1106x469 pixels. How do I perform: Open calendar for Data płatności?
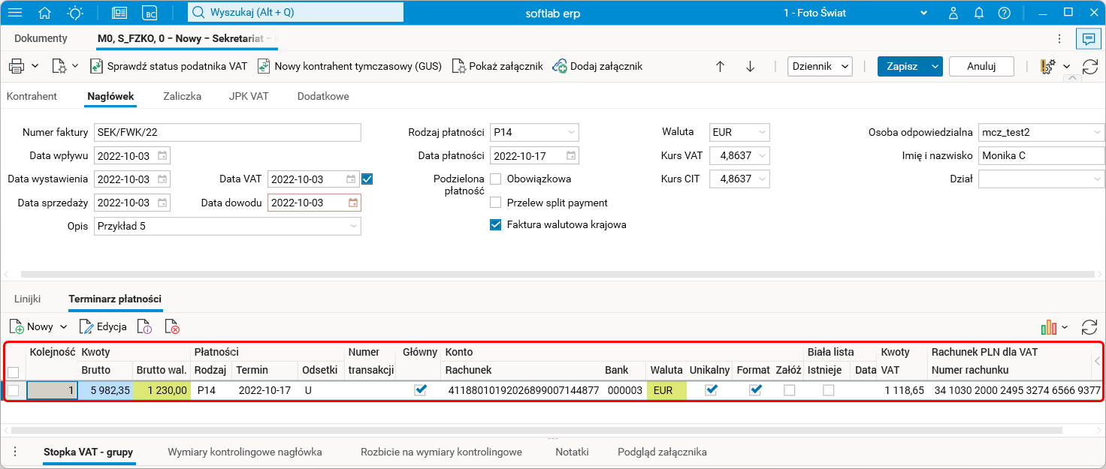click(571, 156)
